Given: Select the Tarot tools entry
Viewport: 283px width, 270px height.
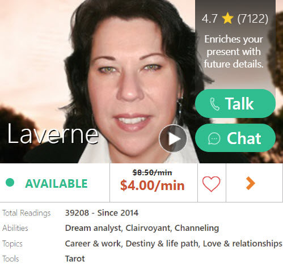Looking at the screenshot, I should click(75, 259).
